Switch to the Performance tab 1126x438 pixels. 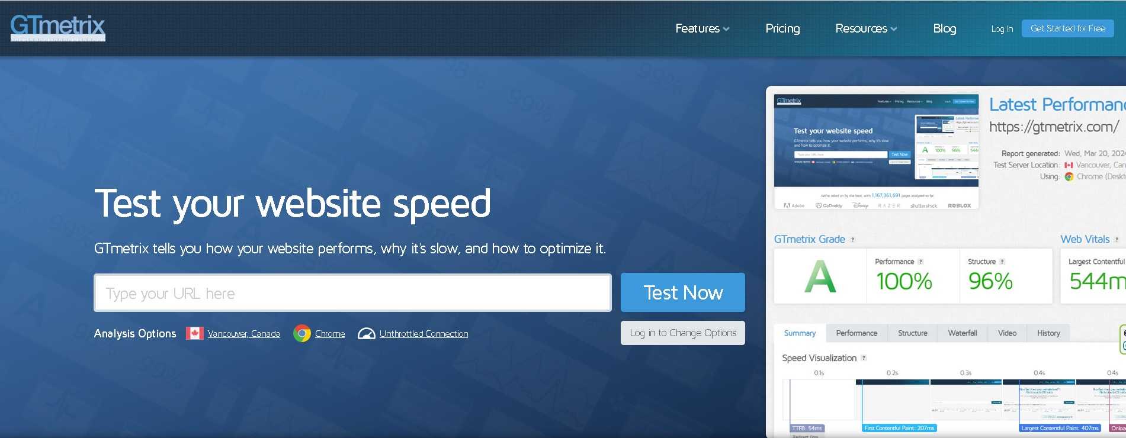856,333
